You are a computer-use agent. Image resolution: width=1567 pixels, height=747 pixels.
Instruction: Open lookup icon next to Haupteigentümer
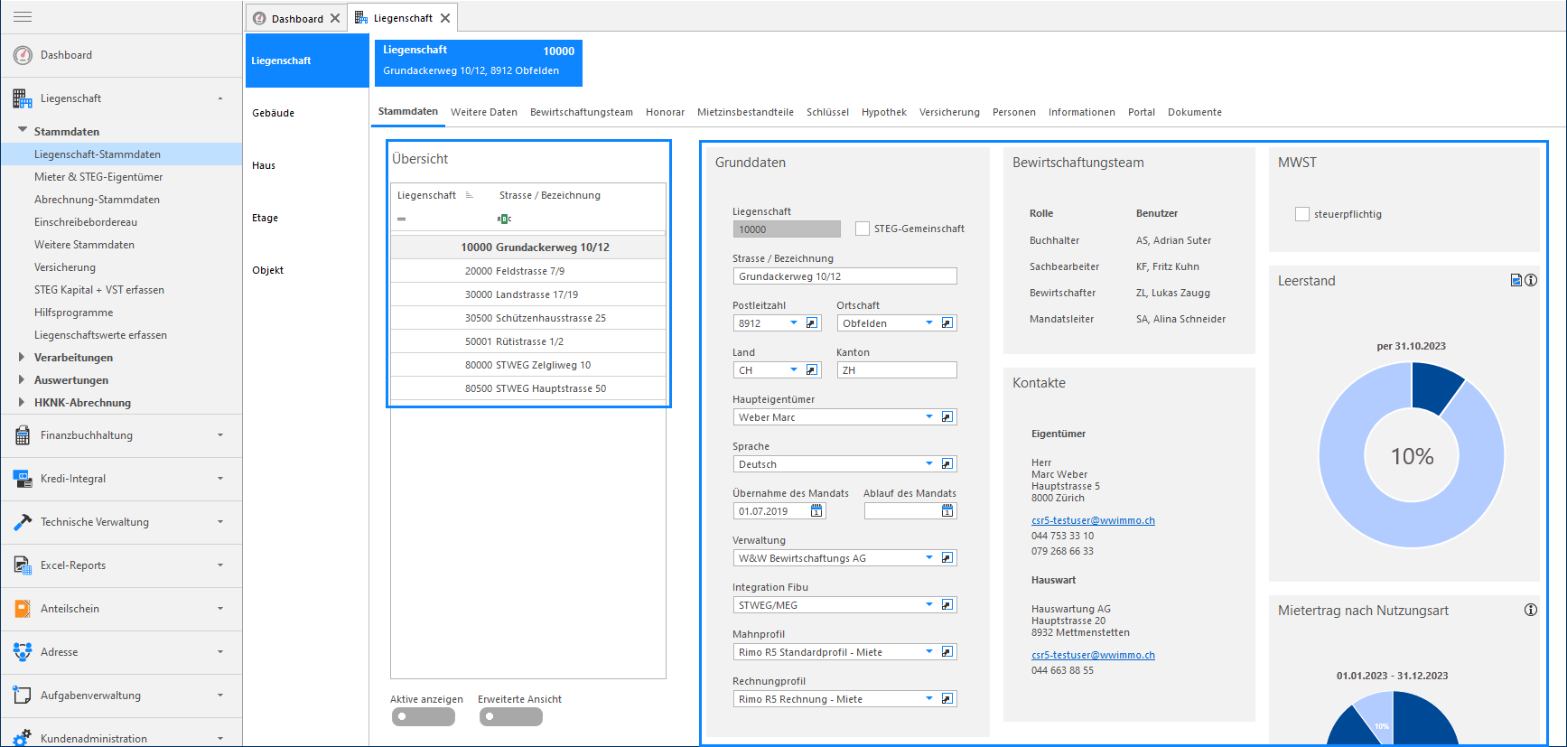tap(947, 417)
